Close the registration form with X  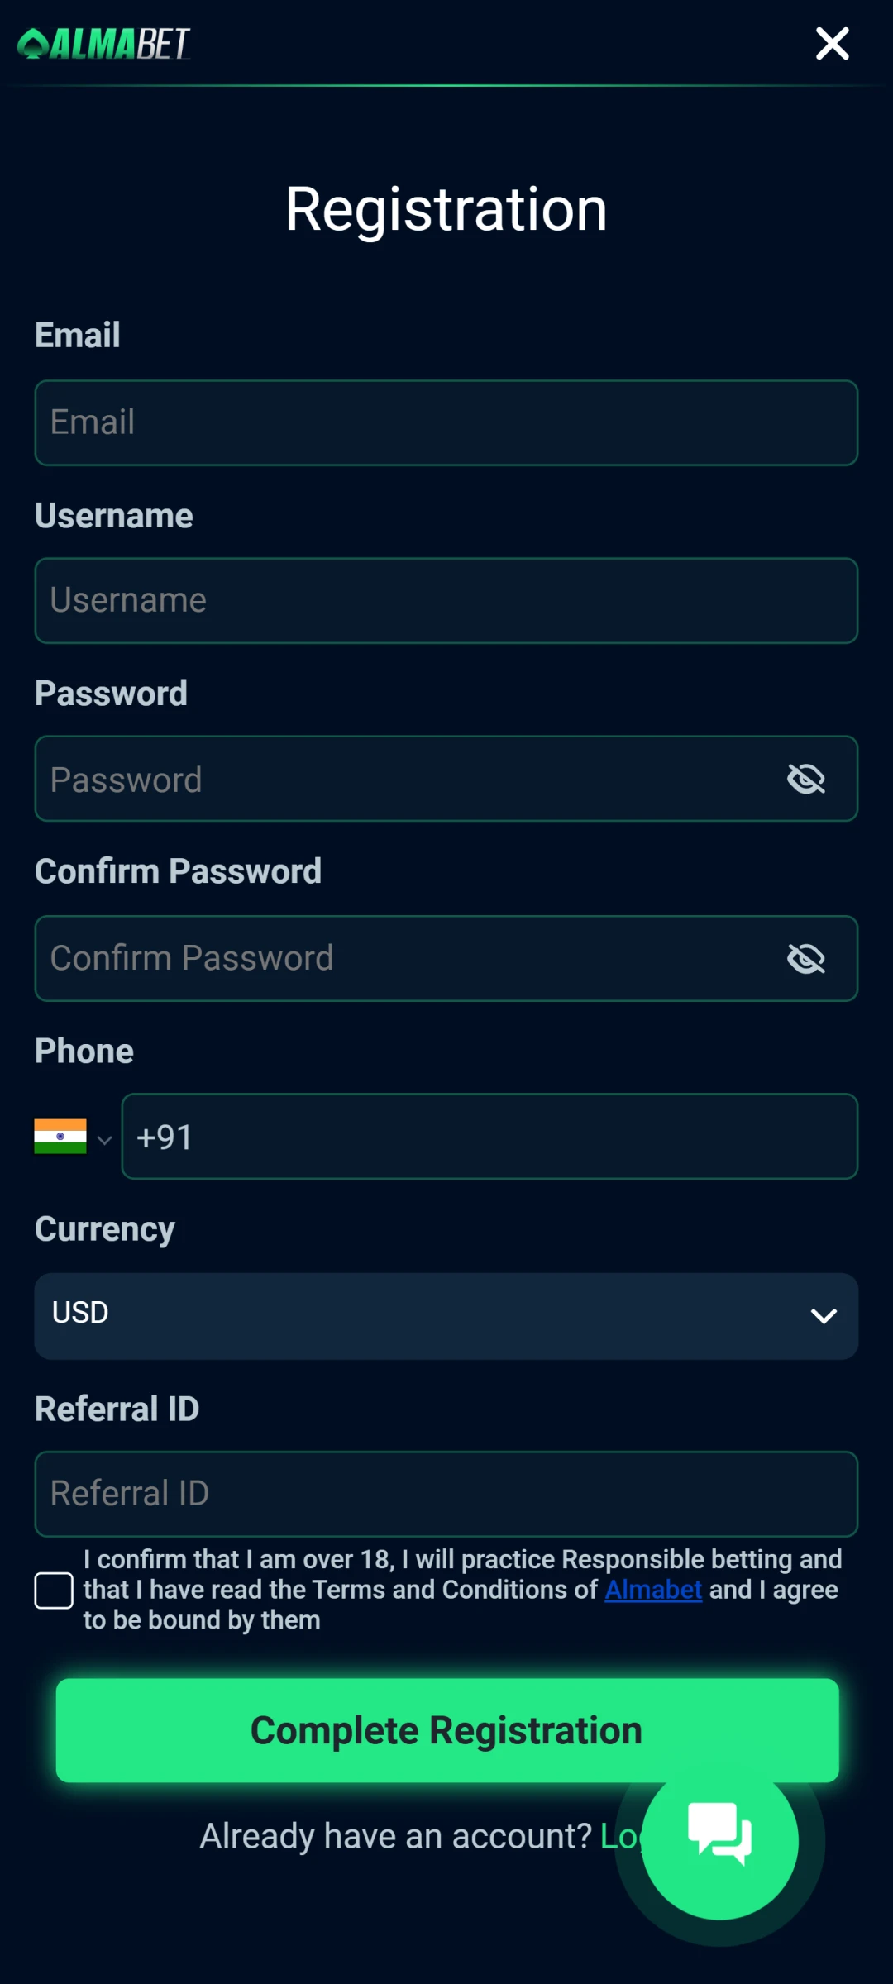832,44
